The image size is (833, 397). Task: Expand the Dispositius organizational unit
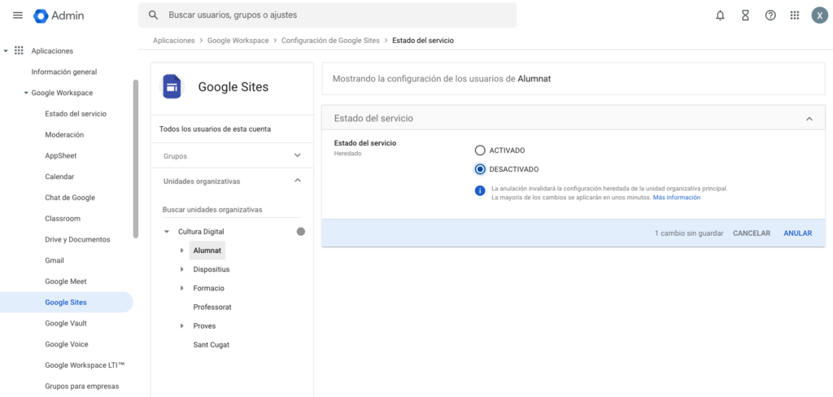(182, 269)
